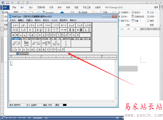Open the summation templates palette
Screen dimensions: 163x120
[x=39, y=30]
